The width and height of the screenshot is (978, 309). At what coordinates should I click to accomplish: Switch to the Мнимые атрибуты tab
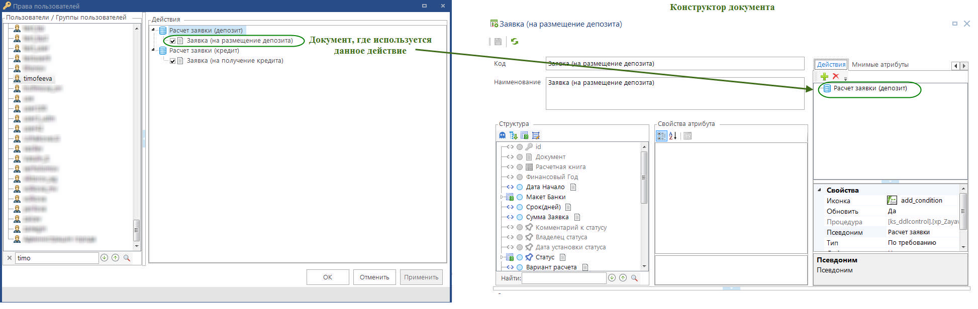tap(880, 65)
